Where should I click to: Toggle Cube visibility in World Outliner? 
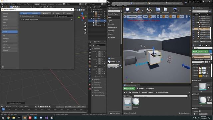193,29
